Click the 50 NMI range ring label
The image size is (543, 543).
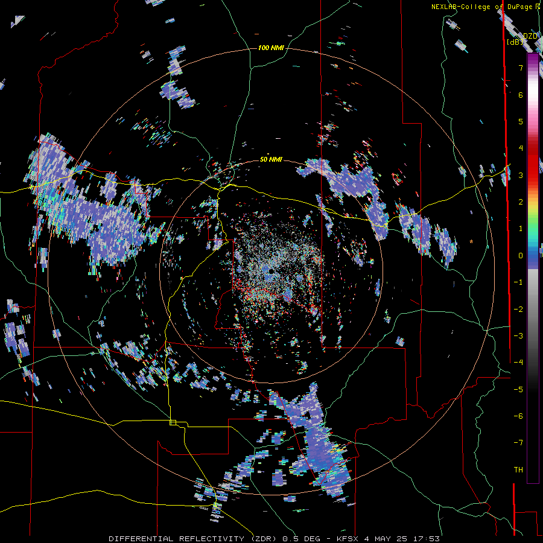click(271, 160)
